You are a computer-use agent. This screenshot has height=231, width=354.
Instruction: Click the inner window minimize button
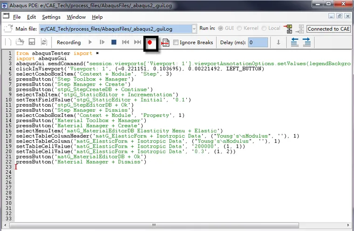click(x=331, y=16)
